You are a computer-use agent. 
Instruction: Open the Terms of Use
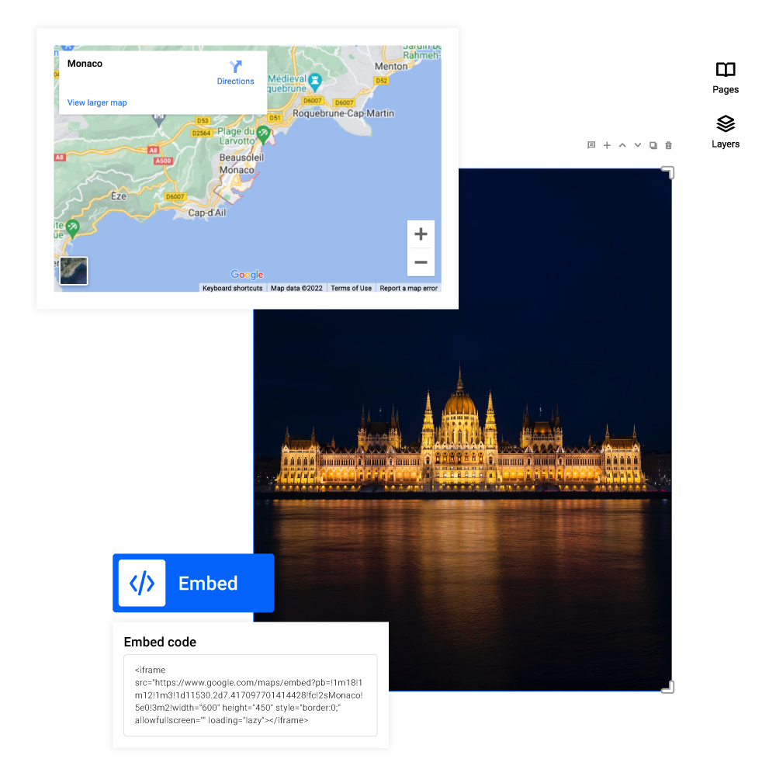point(351,288)
